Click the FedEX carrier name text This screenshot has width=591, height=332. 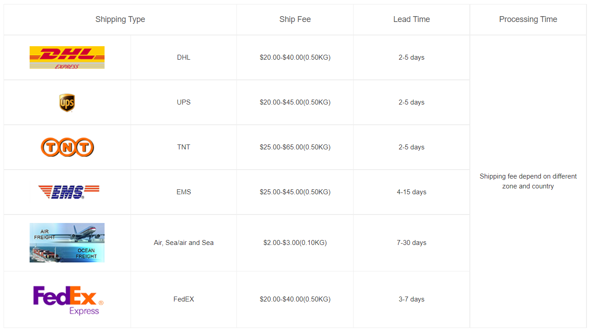184,299
